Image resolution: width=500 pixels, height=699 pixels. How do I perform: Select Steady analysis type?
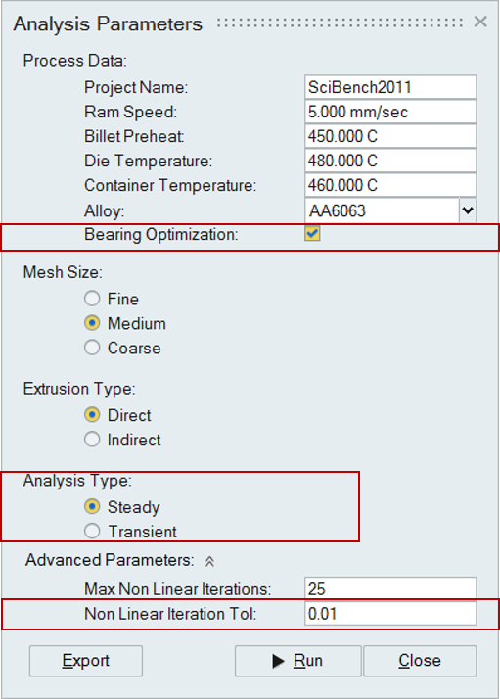(92, 507)
